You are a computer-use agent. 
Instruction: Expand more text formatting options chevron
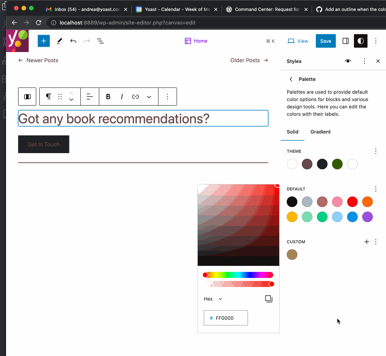pyautogui.click(x=149, y=97)
